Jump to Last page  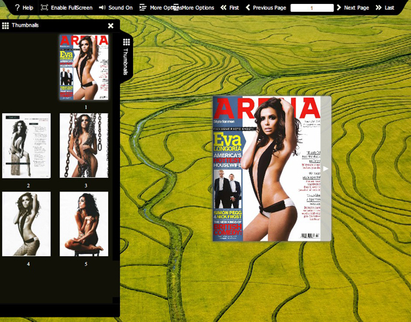tap(384, 8)
